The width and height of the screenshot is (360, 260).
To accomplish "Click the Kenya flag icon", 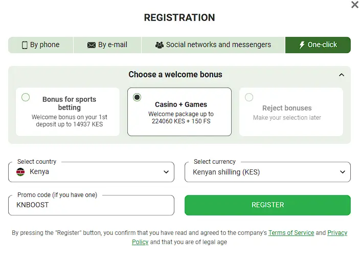I will [x=21, y=172].
